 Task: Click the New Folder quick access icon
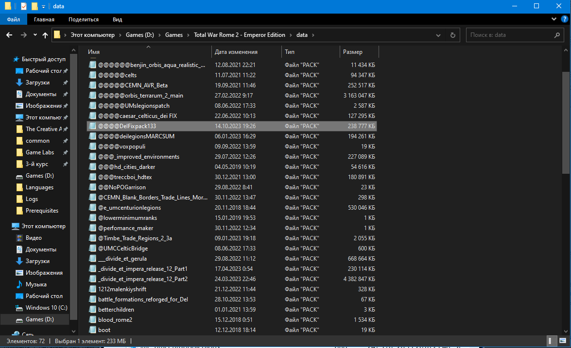click(x=34, y=6)
